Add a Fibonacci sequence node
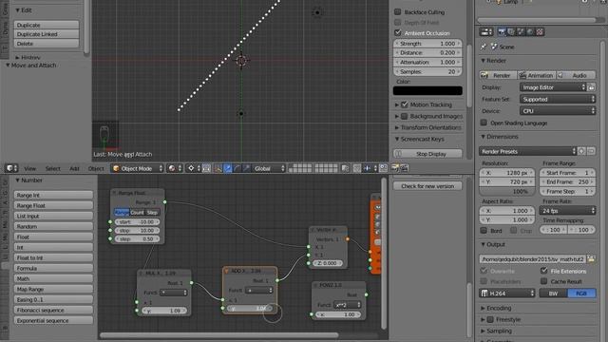 (x=53, y=311)
